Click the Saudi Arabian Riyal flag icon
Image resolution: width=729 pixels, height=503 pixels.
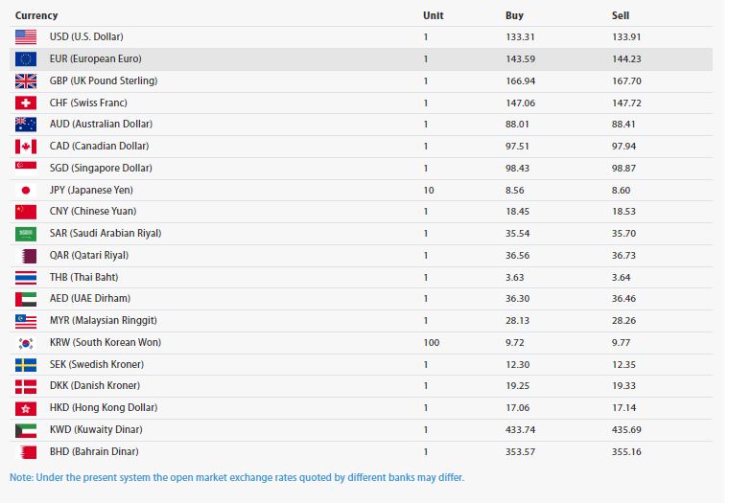pyautogui.click(x=26, y=233)
